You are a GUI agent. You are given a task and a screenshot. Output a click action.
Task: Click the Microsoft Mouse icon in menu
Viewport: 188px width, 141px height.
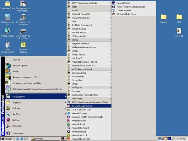pos(69,132)
